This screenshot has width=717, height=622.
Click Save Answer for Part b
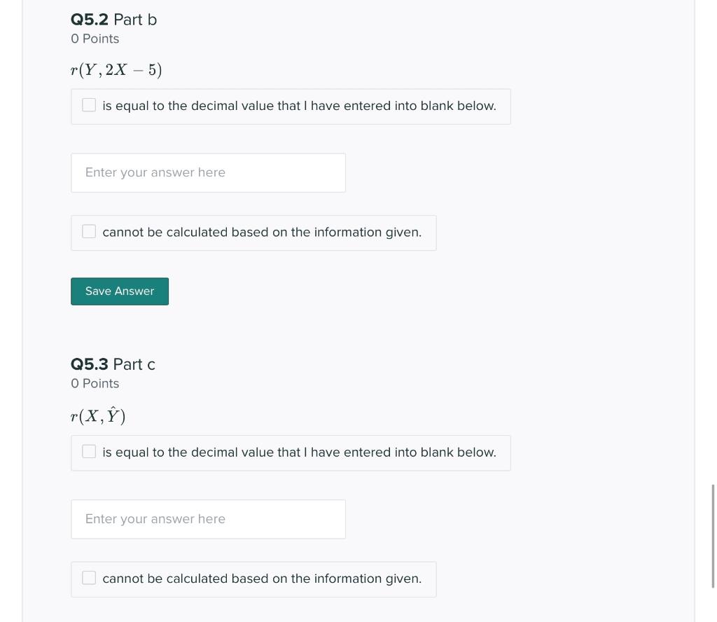(119, 291)
